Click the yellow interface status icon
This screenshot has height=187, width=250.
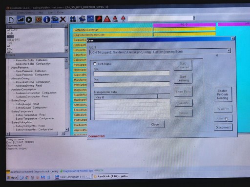tap(8, 171)
